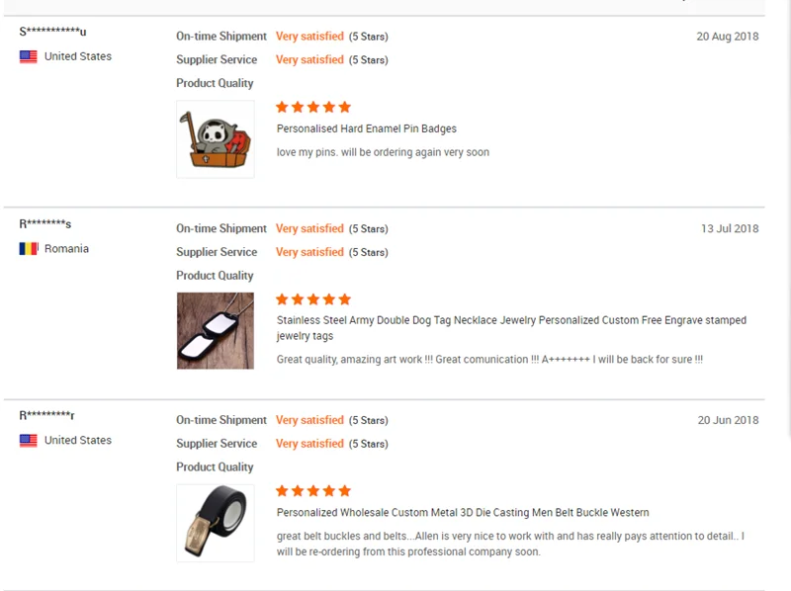This screenshot has height=591, width=791.
Task: Click the dog tag necklace thumbnail
Action: click(x=216, y=330)
